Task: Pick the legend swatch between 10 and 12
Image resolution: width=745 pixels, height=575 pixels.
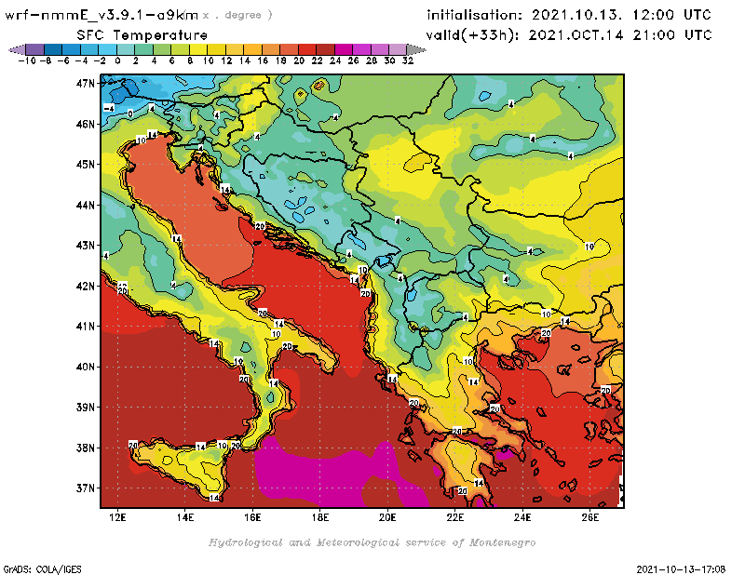Action: coord(217,49)
